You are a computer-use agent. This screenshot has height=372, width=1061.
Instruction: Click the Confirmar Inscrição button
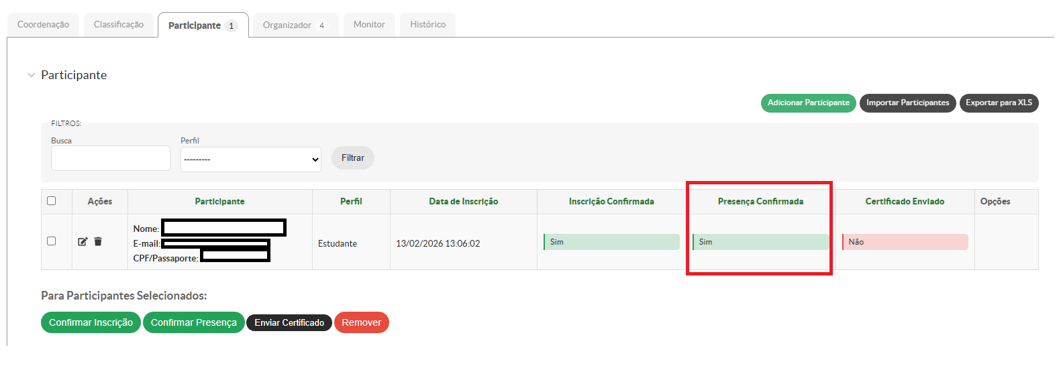coord(91,322)
